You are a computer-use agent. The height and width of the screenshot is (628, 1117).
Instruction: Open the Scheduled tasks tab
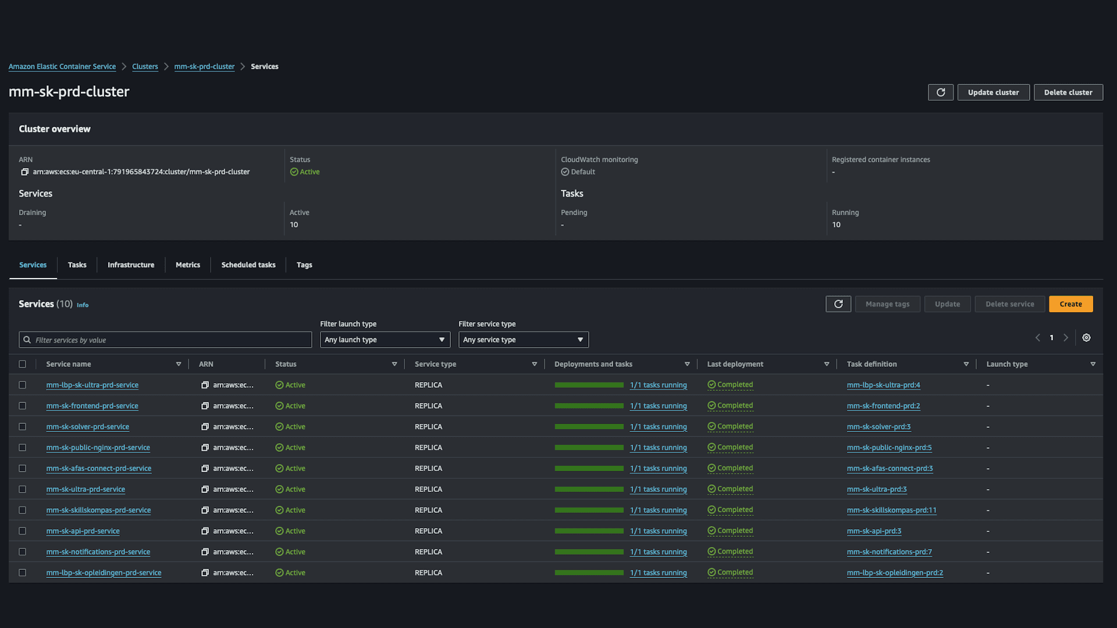point(248,265)
